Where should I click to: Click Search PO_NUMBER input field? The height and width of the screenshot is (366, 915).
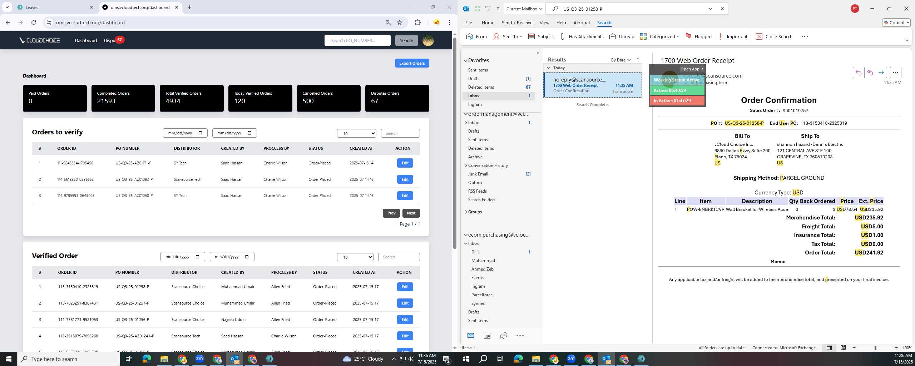pos(357,40)
